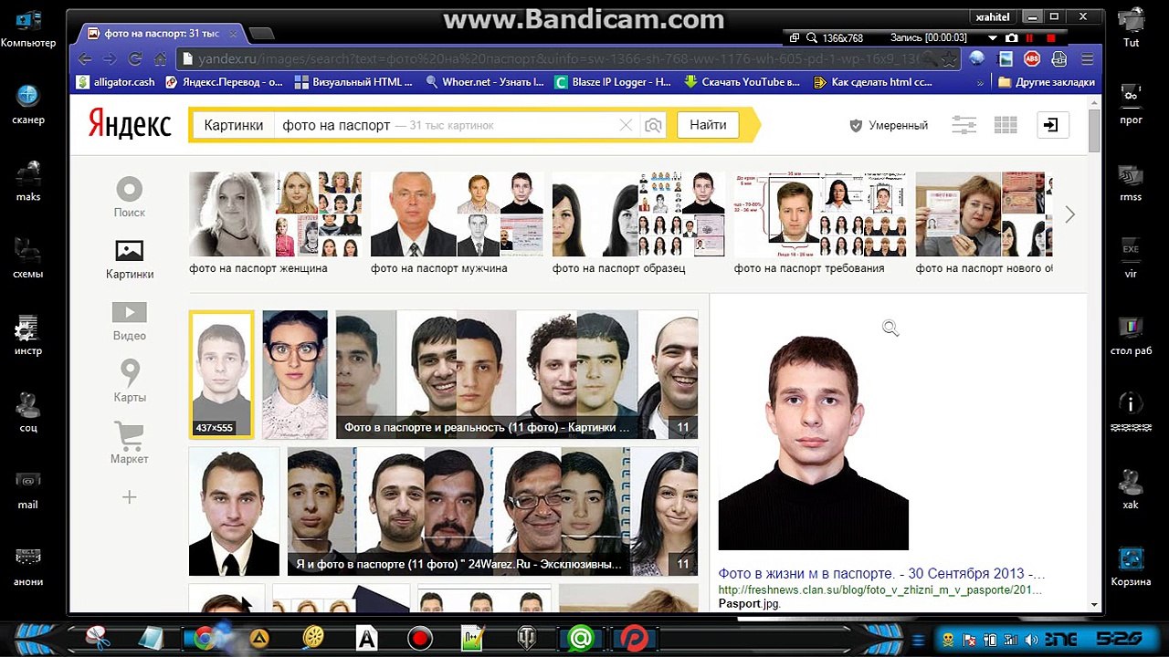Open the Snipping Tool scissors taskbar icon
This screenshot has height=657, width=1169.
point(98,638)
